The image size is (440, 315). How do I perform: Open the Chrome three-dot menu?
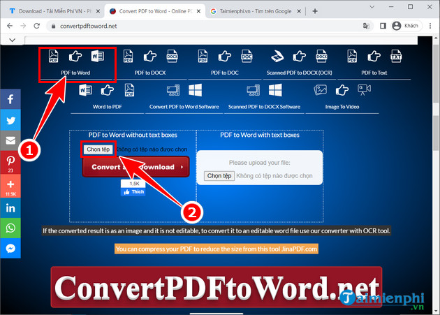[x=430, y=26]
